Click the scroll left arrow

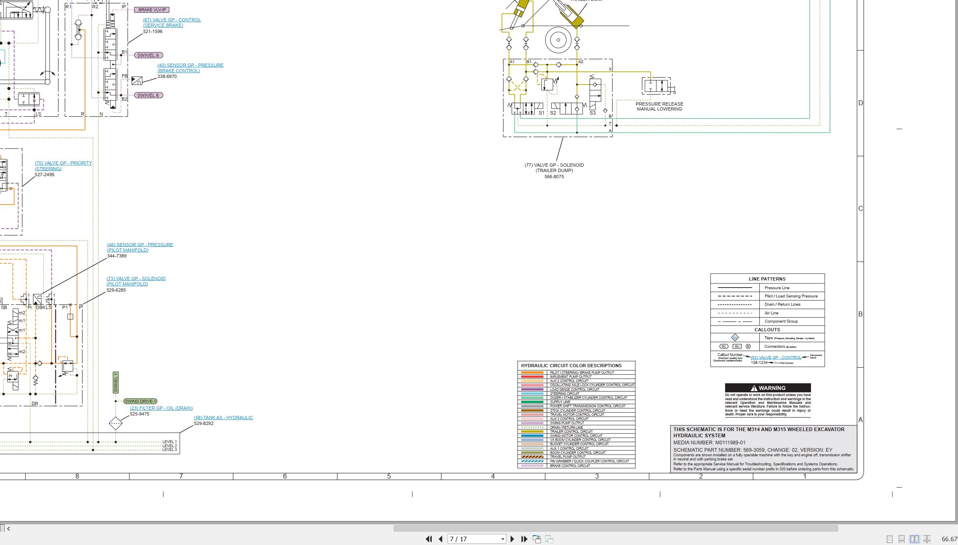coord(8,528)
